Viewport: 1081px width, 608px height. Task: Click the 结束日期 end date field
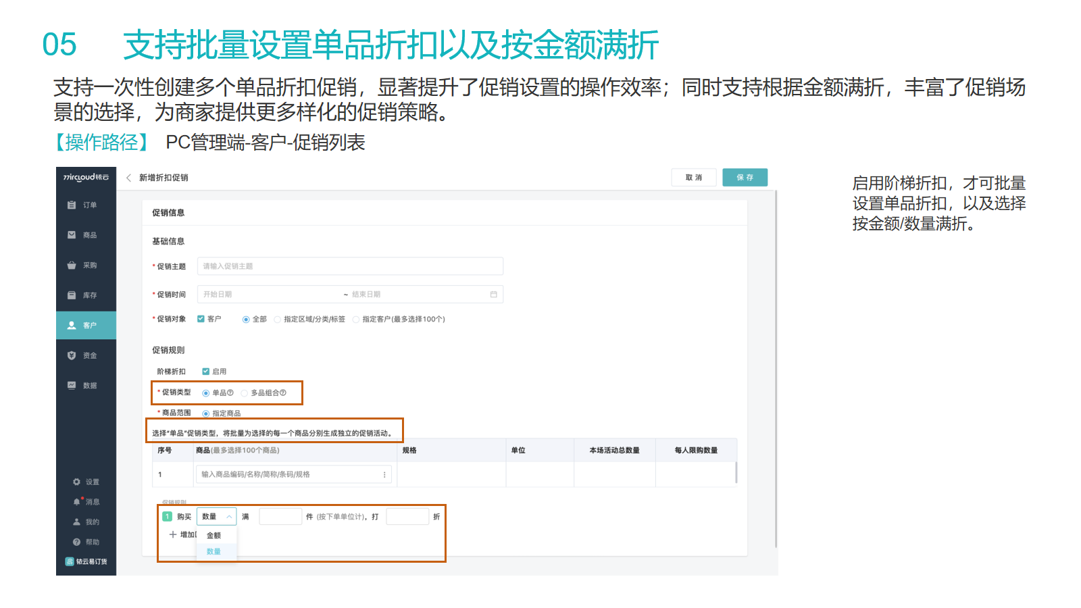418,295
